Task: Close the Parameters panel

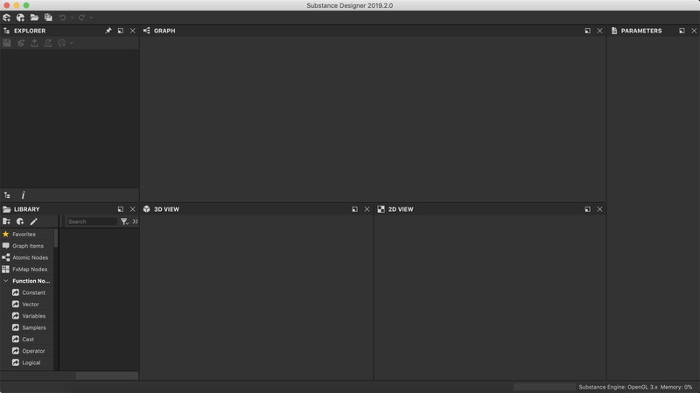Action: [x=694, y=31]
